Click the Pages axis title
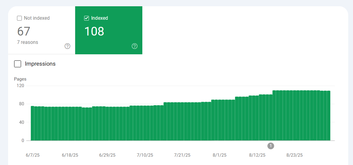353x165 pixels. [x=20, y=79]
